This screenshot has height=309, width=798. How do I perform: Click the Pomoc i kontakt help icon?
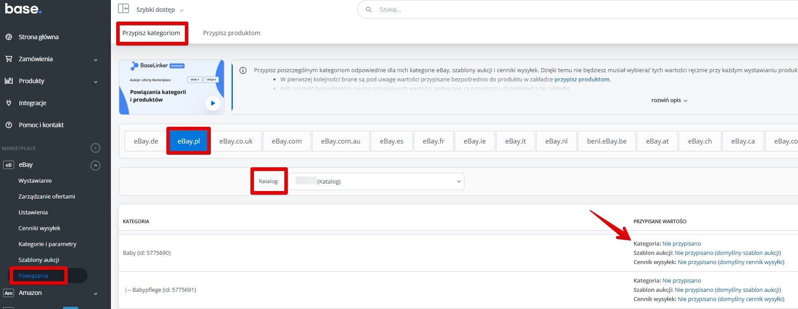click(x=9, y=125)
